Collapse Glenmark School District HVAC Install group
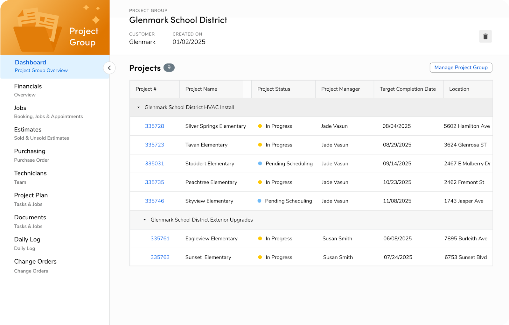509x325 pixels. [138, 107]
